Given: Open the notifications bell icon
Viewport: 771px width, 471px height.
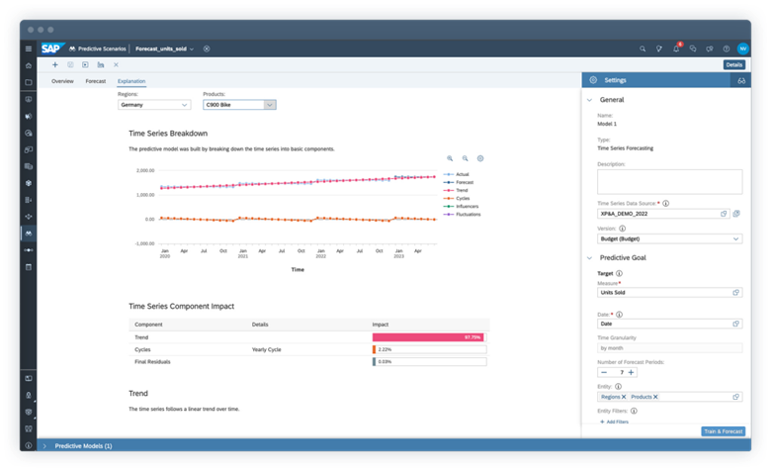Looking at the screenshot, I should (x=676, y=47).
